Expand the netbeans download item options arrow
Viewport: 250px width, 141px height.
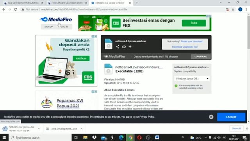point(39,129)
